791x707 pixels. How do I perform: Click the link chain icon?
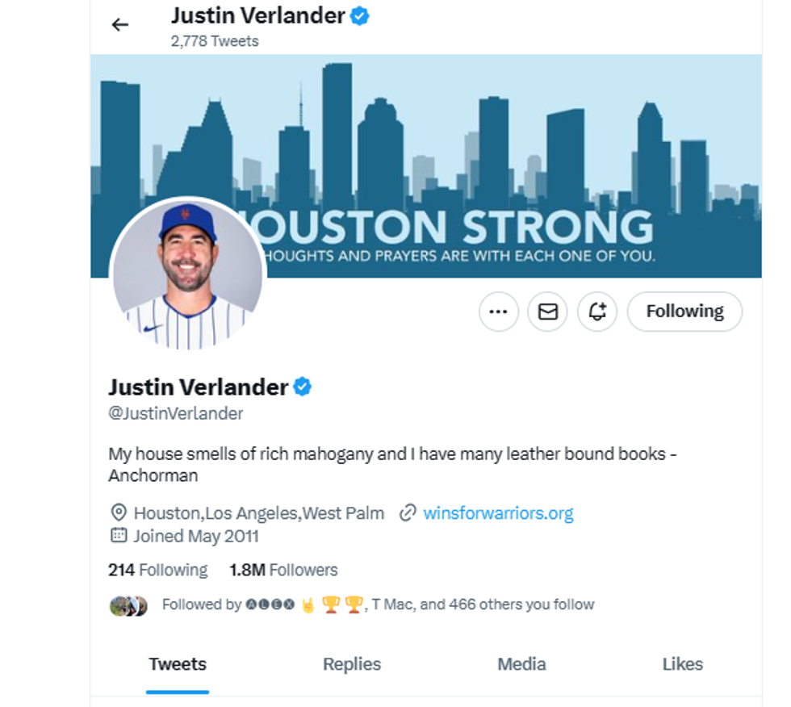point(408,512)
